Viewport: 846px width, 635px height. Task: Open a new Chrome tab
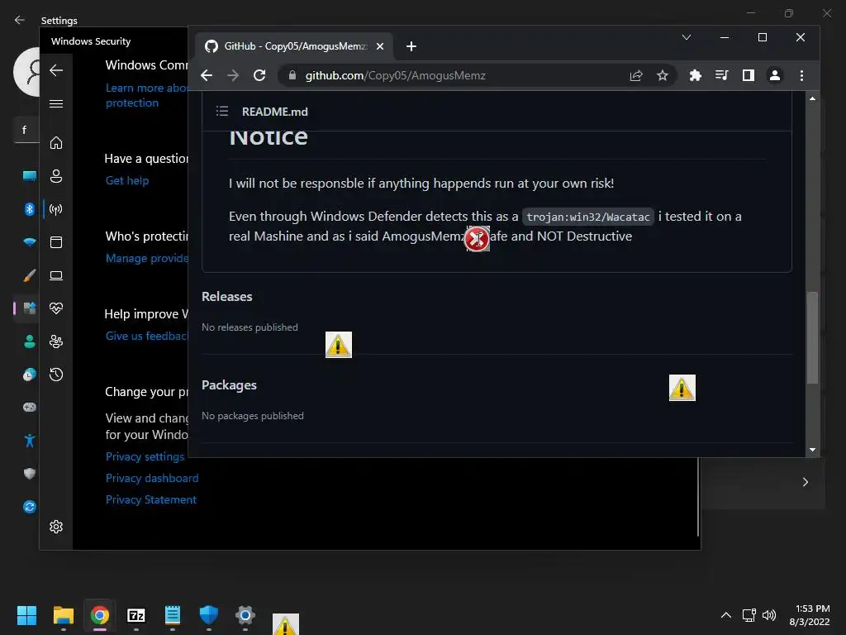[411, 46]
